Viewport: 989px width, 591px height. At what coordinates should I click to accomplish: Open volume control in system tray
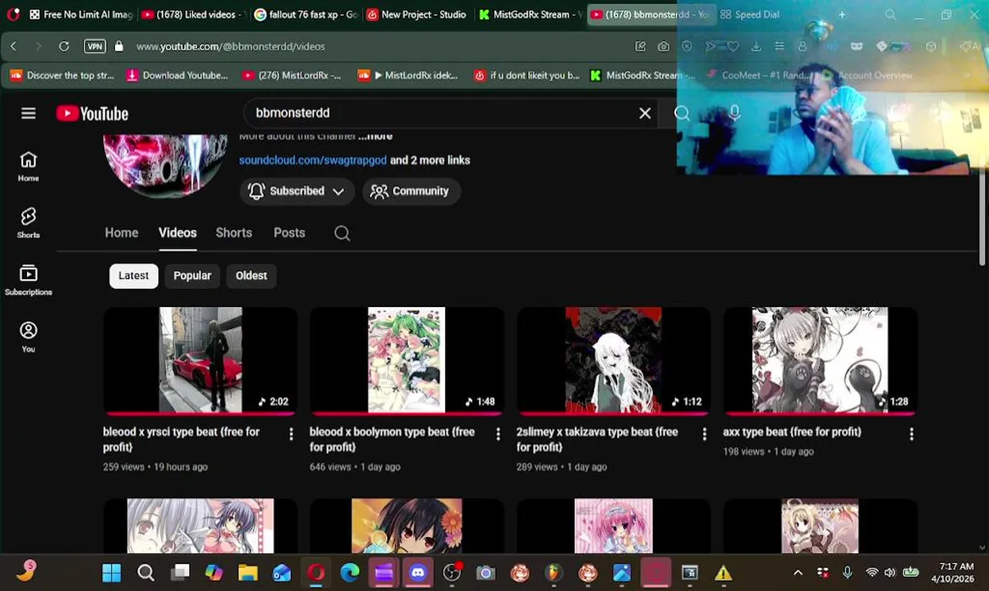pyautogui.click(x=890, y=572)
